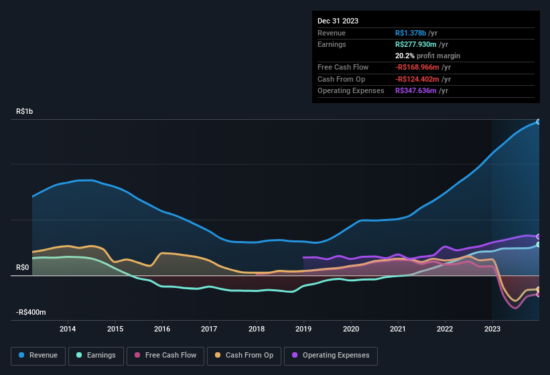This screenshot has height=375, width=550.
Task: Select the 2023 x-axis year label
Action: coord(492,329)
